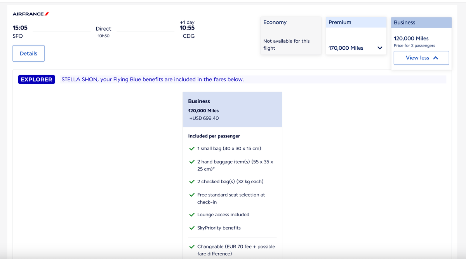Select the Business cabin tab
This screenshot has height=259, width=466.
(421, 23)
